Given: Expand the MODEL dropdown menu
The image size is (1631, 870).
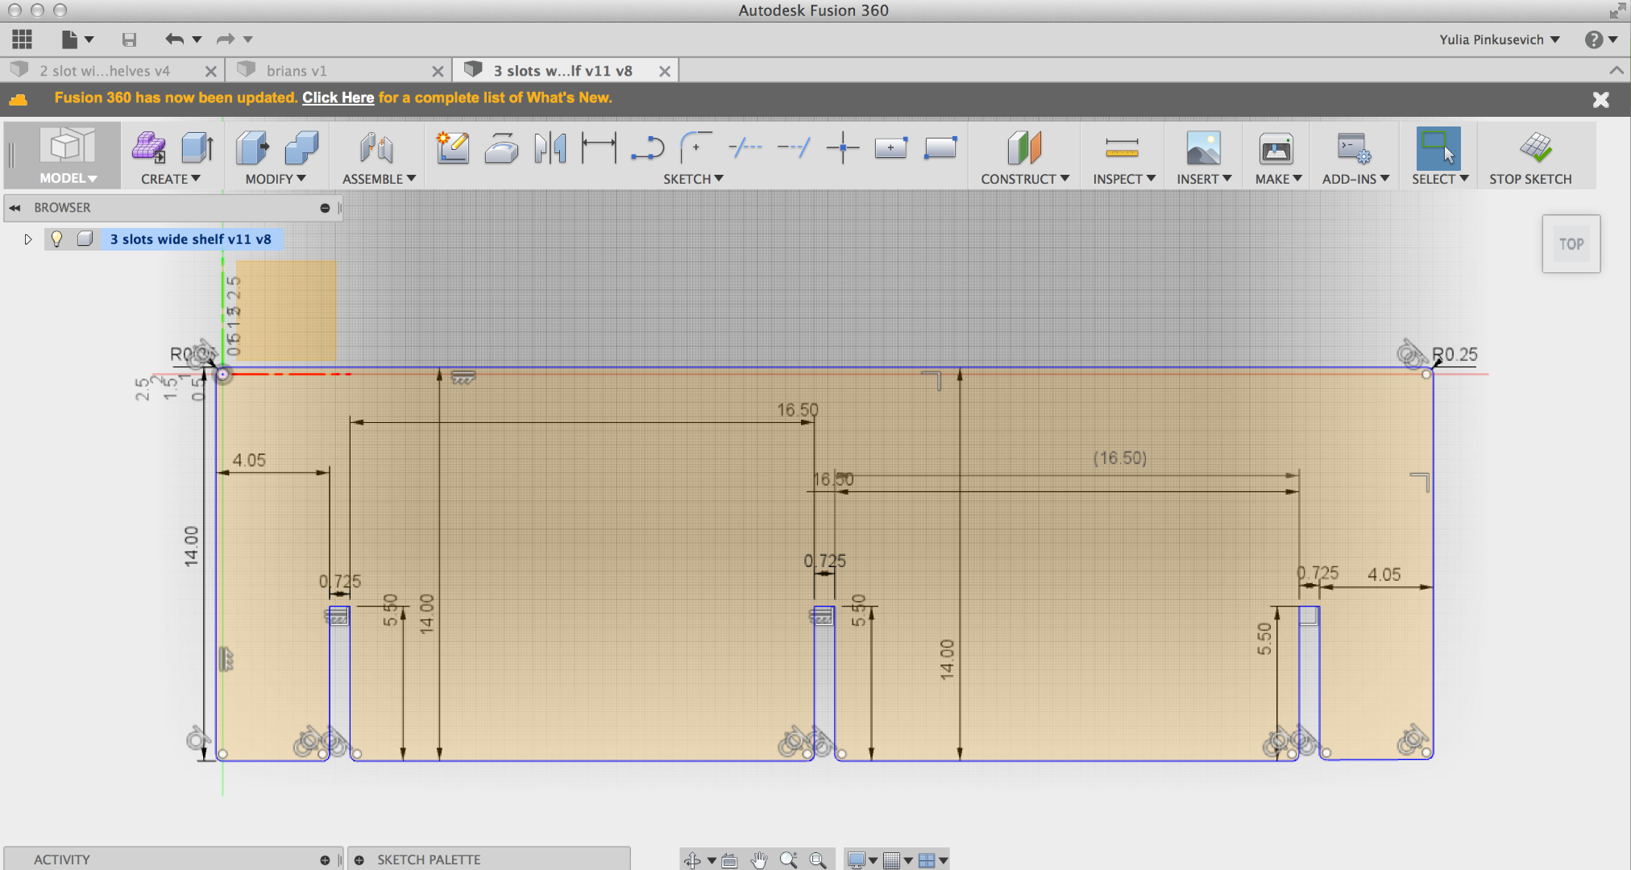Looking at the screenshot, I should (68, 178).
